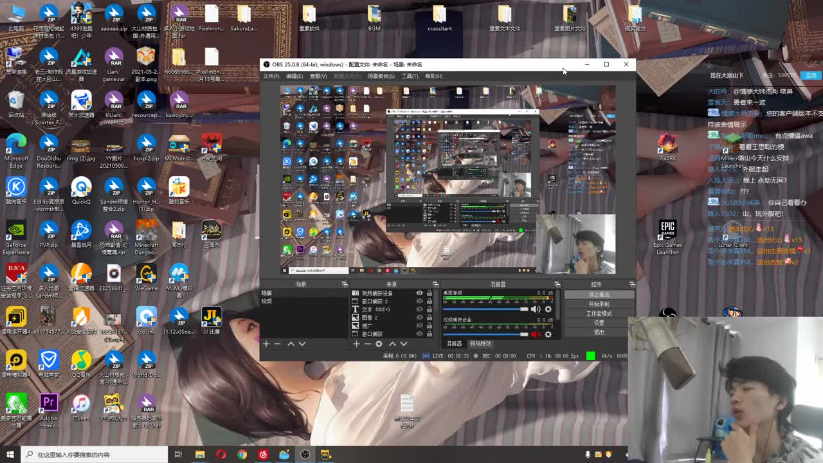Select the 场景 scene in scenes list
The image size is (823, 463).
click(x=303, y=293)
